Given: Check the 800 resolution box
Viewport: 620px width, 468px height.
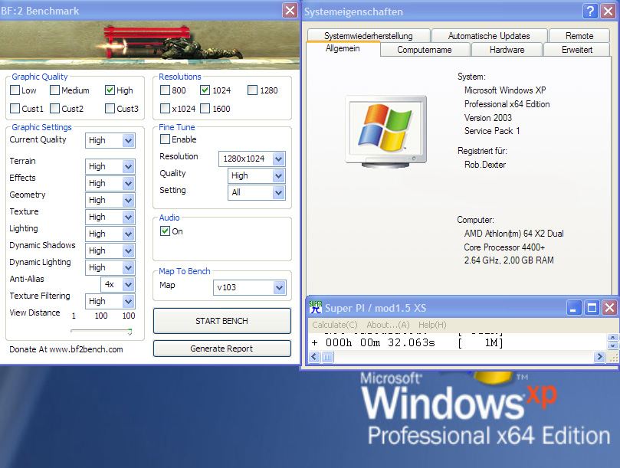Looking at the screenshot, I should (x=166, y=90).
